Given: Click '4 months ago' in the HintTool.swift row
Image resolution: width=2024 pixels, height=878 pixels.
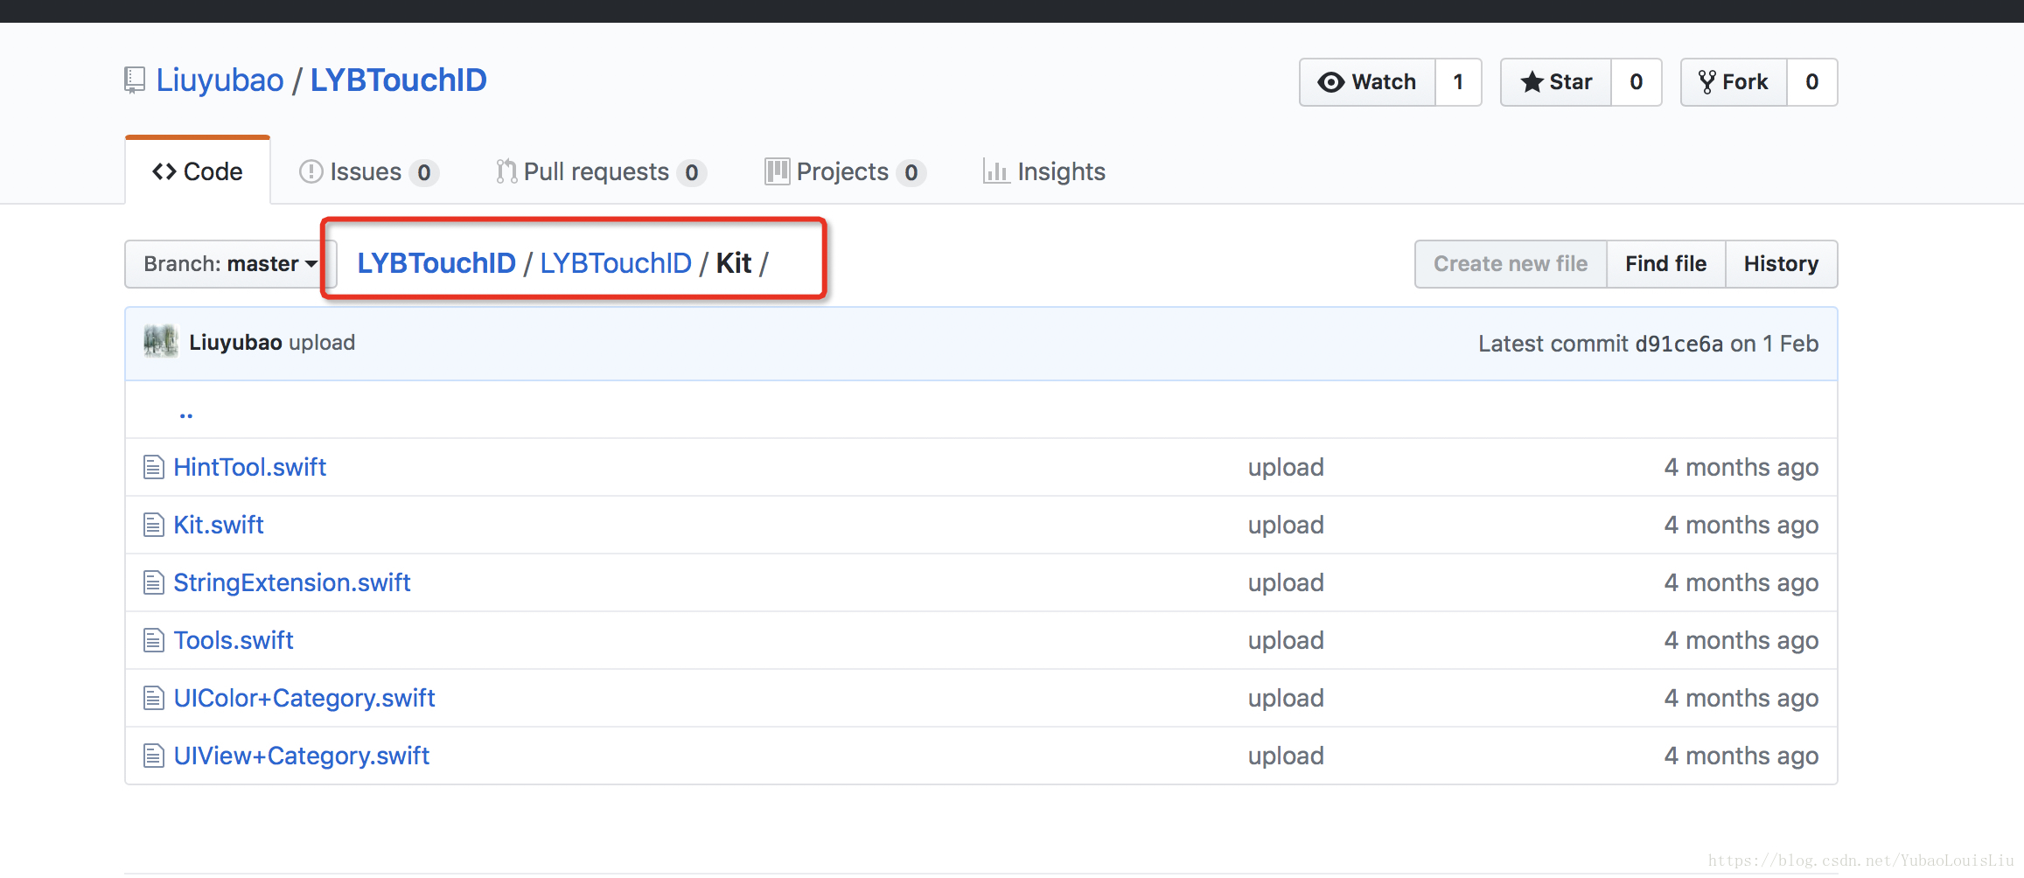Looking at the screenshot, I should click(1741, 468).
